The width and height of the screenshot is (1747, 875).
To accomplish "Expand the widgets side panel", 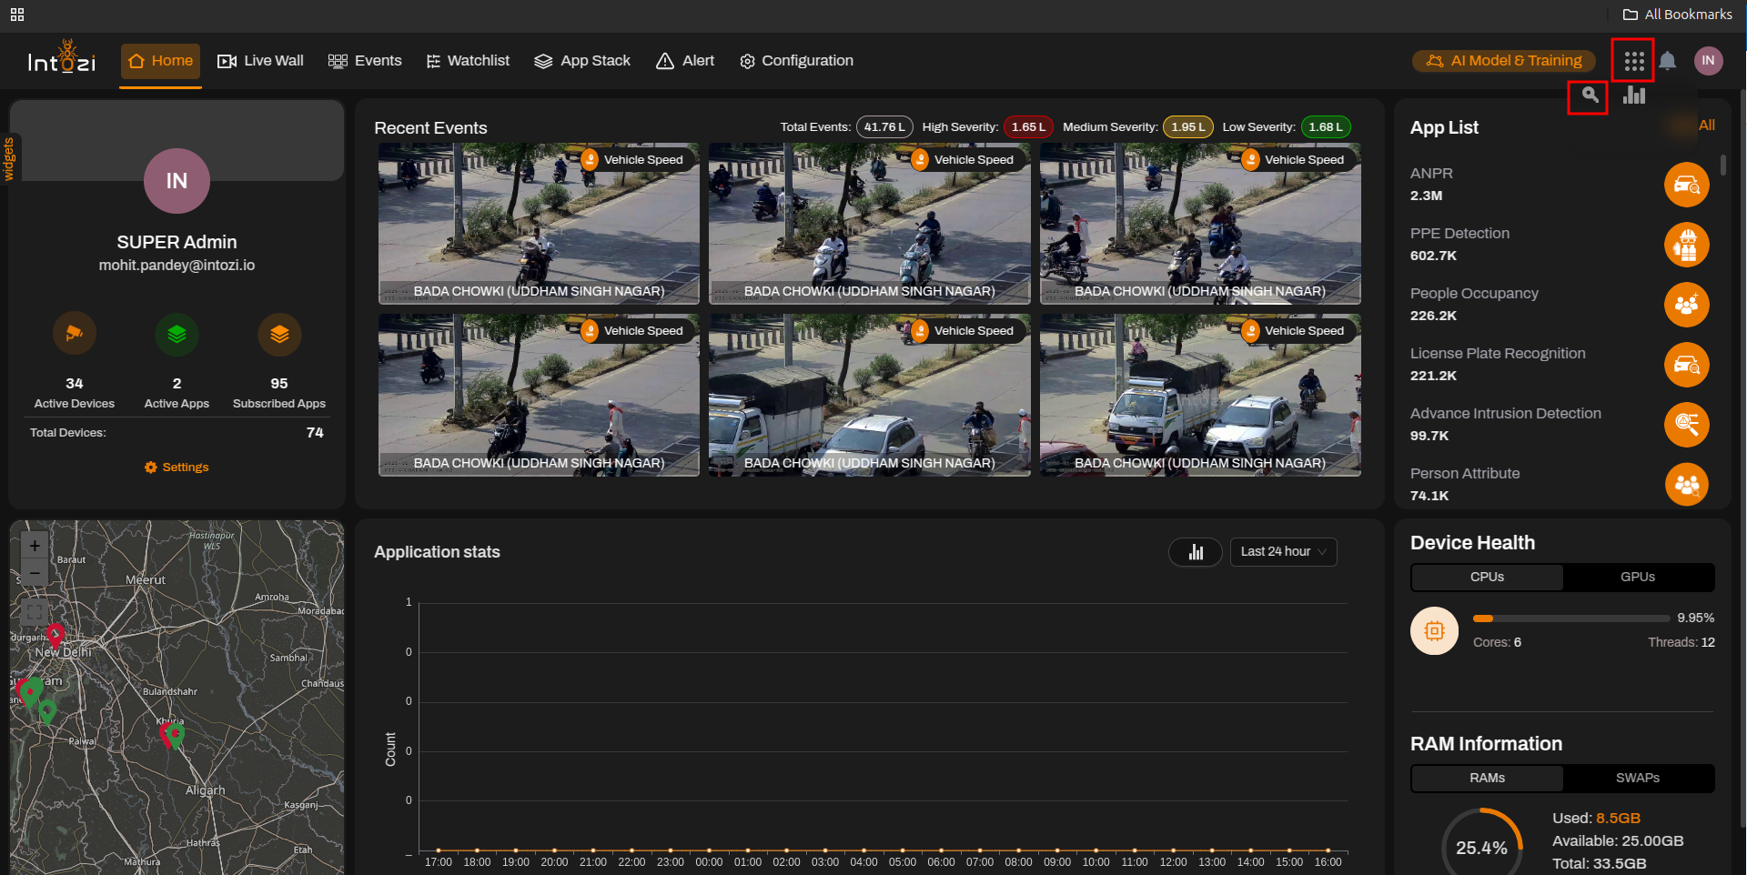I will pyautogui.click(x=9, y=159).
